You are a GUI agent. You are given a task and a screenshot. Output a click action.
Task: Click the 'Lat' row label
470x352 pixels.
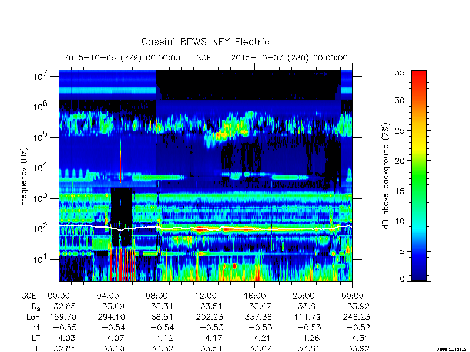(x=34, y=327)
